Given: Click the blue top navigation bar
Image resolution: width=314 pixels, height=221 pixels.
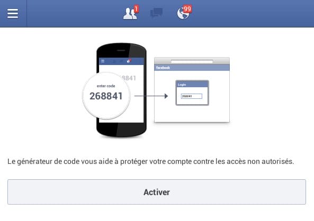Looking at the screenshot, I should [157, 13].
